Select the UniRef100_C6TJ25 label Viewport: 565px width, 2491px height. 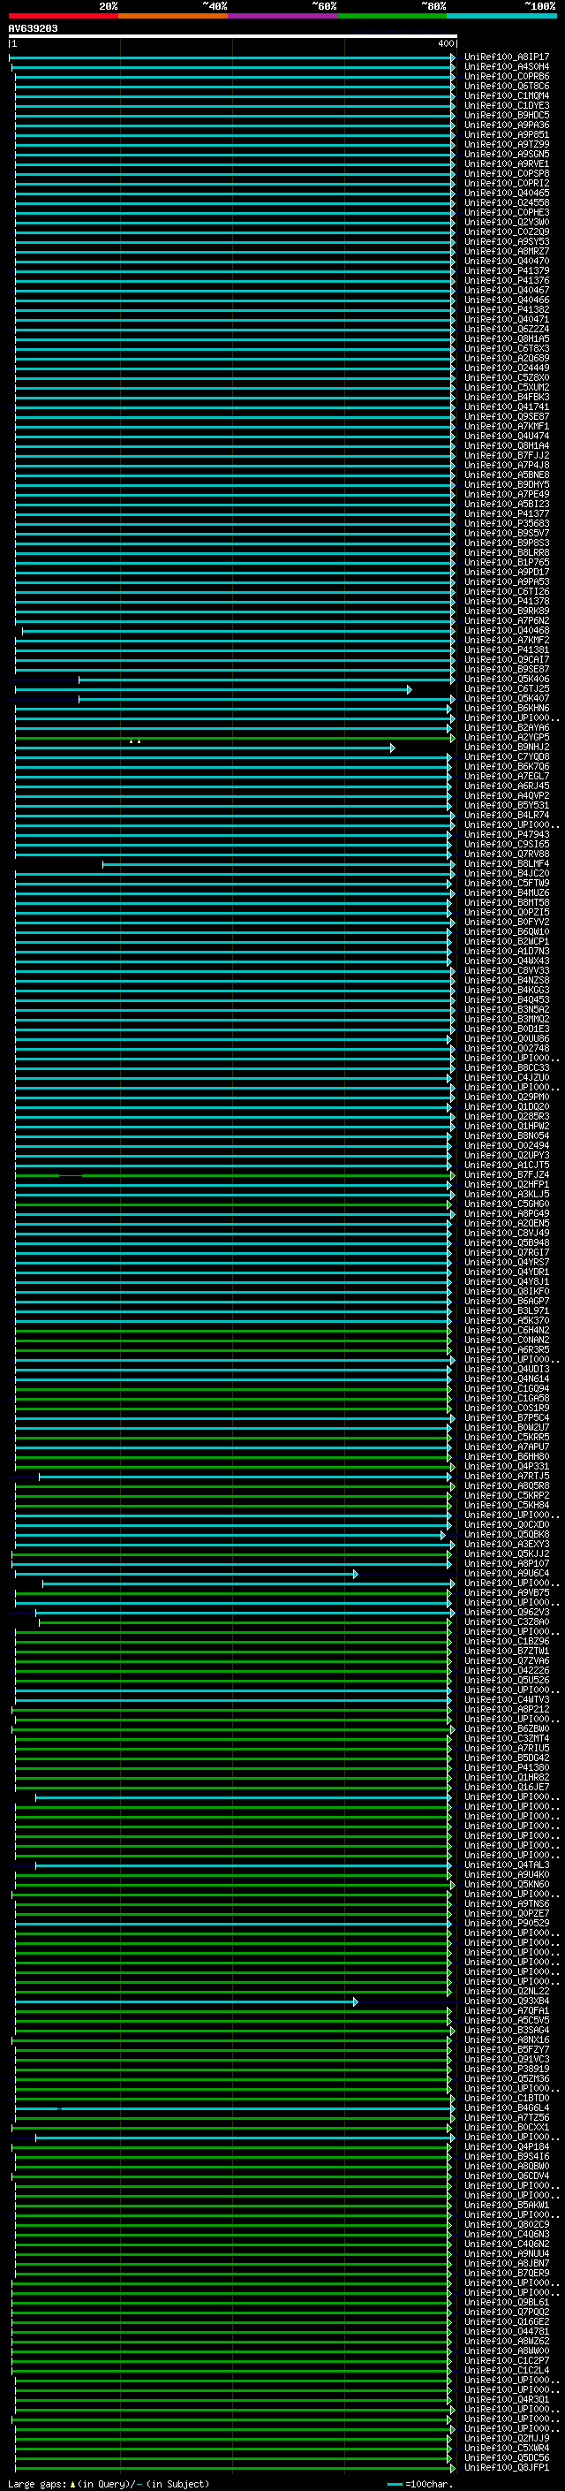(507, 688)
